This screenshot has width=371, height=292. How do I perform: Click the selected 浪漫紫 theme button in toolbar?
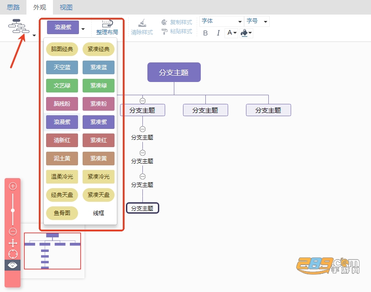[x=63, y=27]
